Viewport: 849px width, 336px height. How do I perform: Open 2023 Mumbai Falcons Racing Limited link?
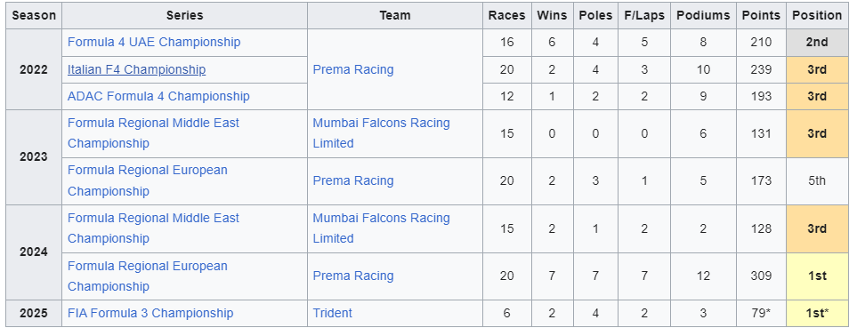381,133
